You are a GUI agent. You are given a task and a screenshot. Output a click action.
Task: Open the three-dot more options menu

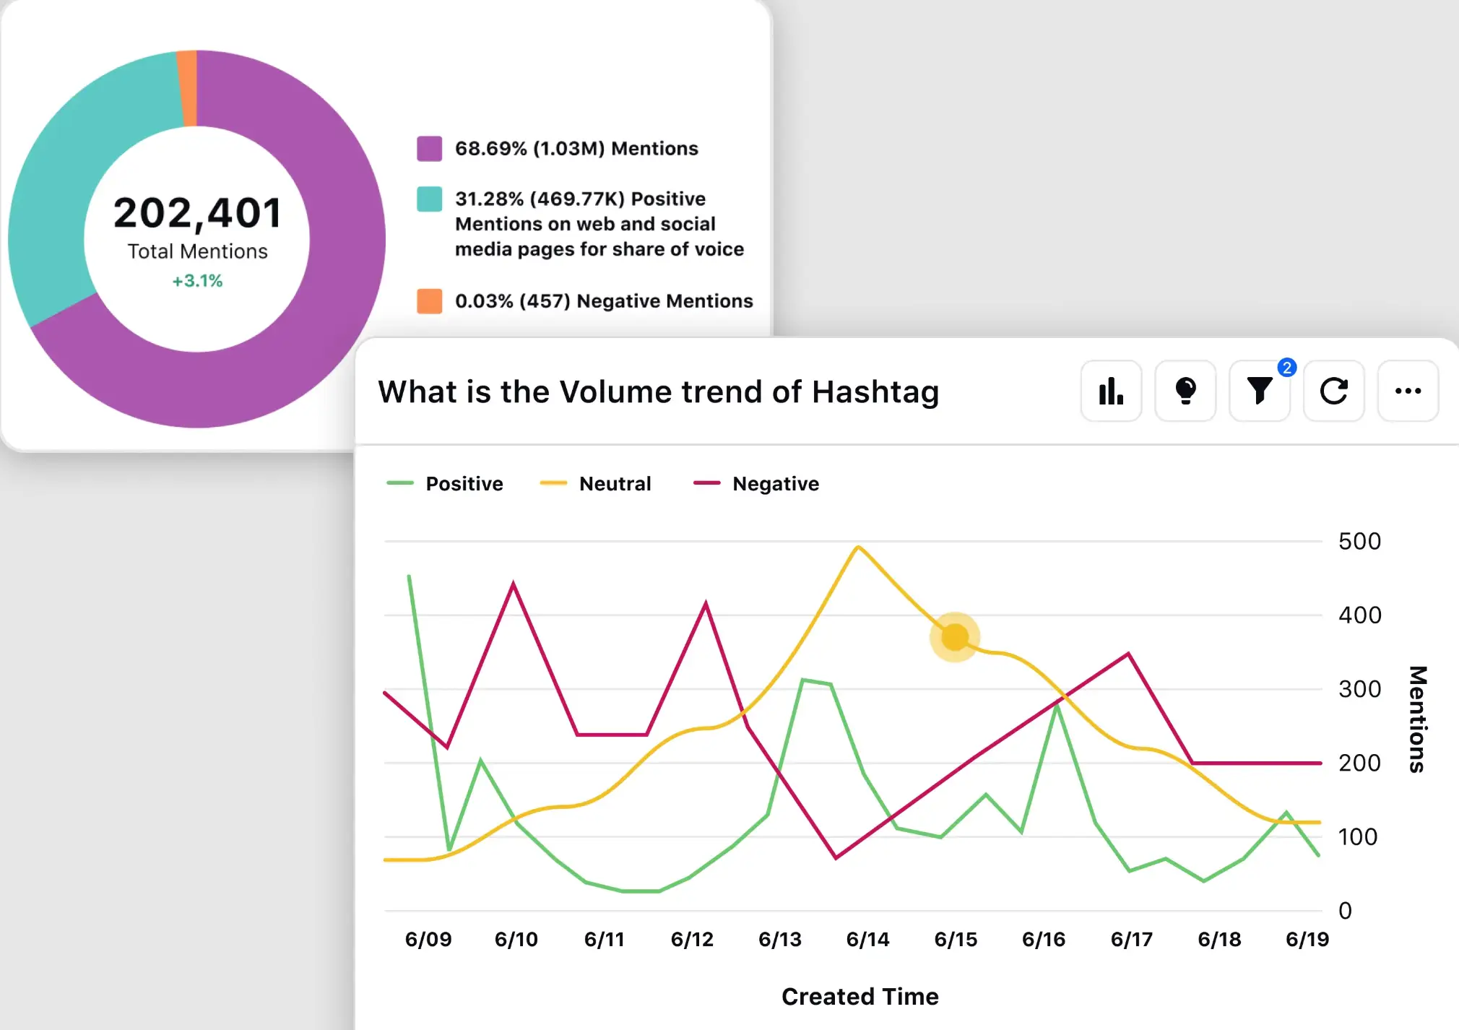tap(1408, 391)
